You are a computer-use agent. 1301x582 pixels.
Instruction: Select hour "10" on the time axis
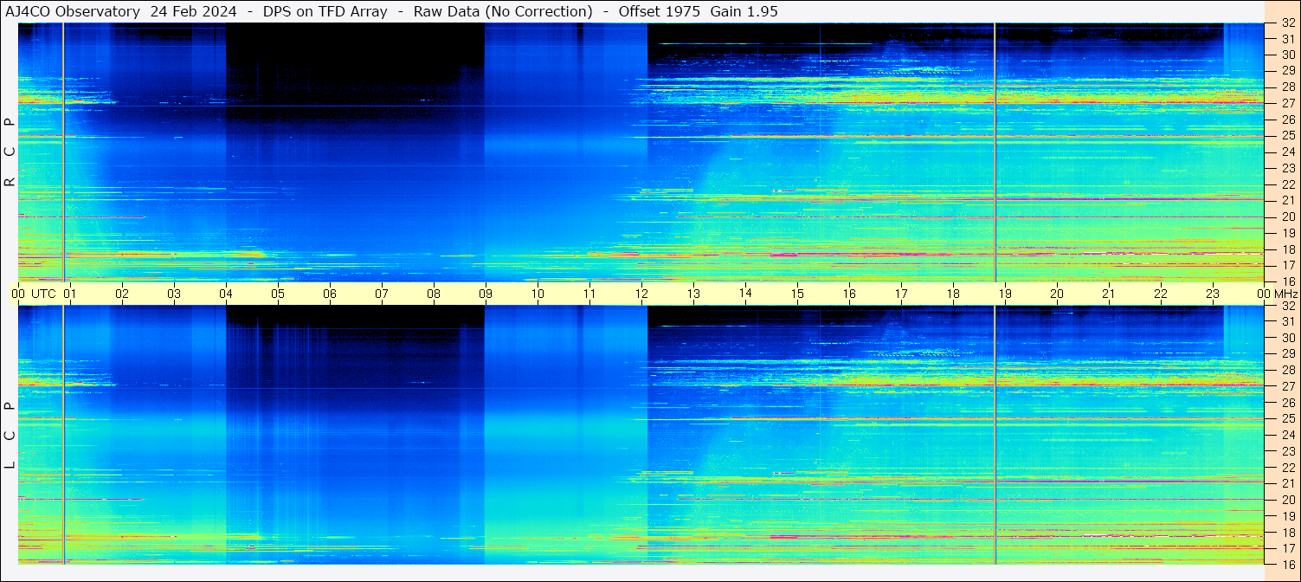pos(538,294)
